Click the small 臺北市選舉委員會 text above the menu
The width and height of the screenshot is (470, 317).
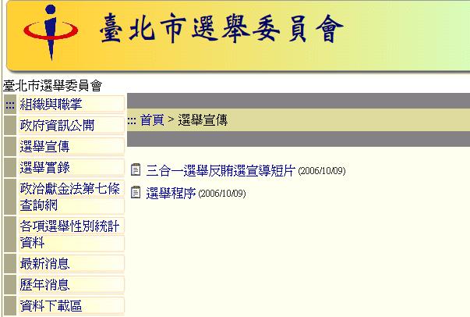point(52,86)
